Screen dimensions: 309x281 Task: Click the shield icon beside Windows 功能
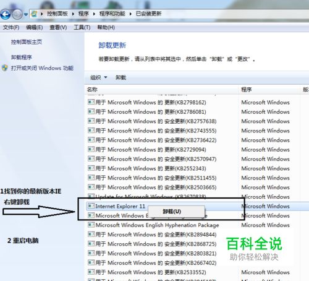click(x=5, y=68)
